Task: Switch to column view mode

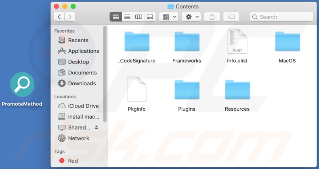Action: click(x=139, y=17)
